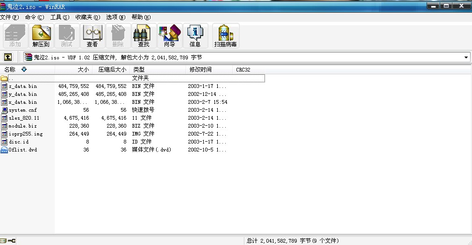Start 扫描病毒 (Scan virus) tool
472x245 pixels.
tap(225, 36)
